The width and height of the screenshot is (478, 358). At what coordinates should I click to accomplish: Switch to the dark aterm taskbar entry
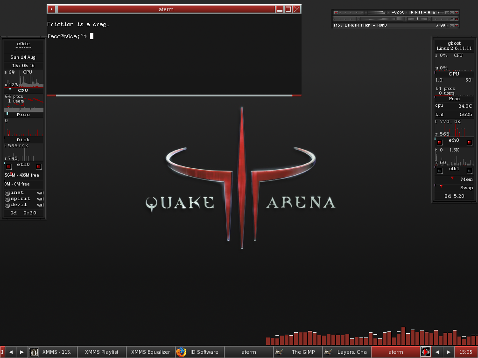point(249,352)
